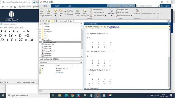Click the Favorites star icon
This screenshot has width=175, height=98.
(111, 10)
